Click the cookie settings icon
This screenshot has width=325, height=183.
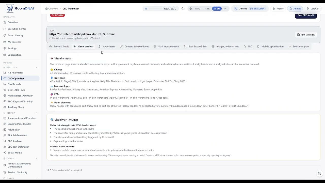pyautogui.click(x=320, y=174)
